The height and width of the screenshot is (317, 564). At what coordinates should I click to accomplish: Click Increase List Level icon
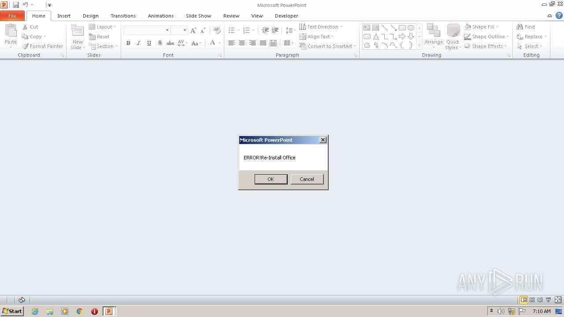(x=275, y=30)
